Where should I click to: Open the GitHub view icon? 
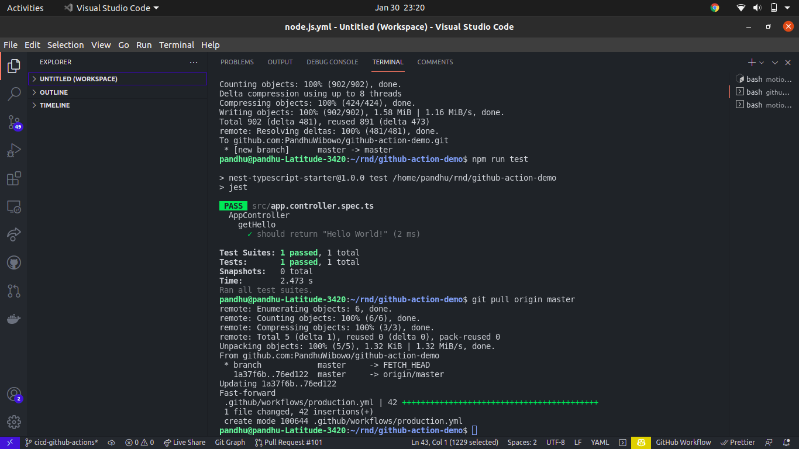[13, 263]
